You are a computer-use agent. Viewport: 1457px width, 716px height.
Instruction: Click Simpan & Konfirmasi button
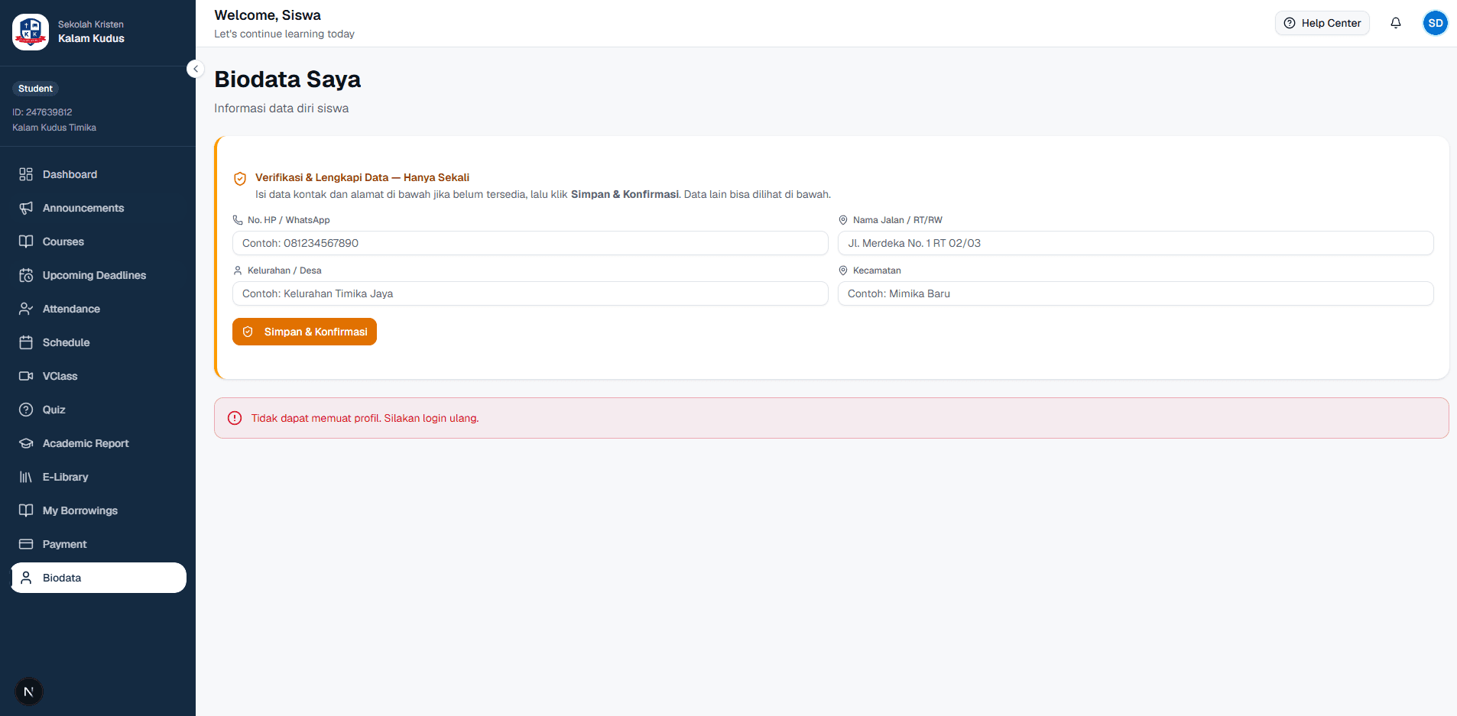[304, 332]
